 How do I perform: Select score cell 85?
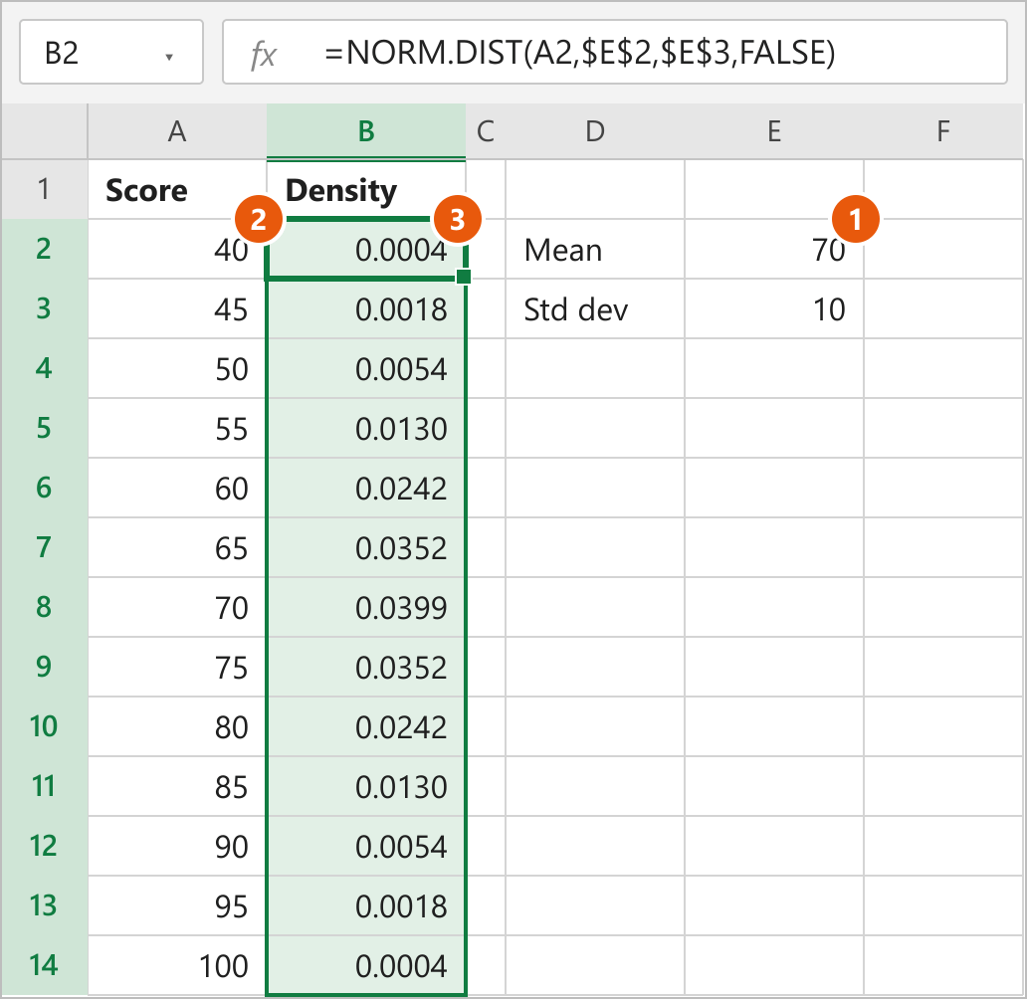(x=177, y=785)
